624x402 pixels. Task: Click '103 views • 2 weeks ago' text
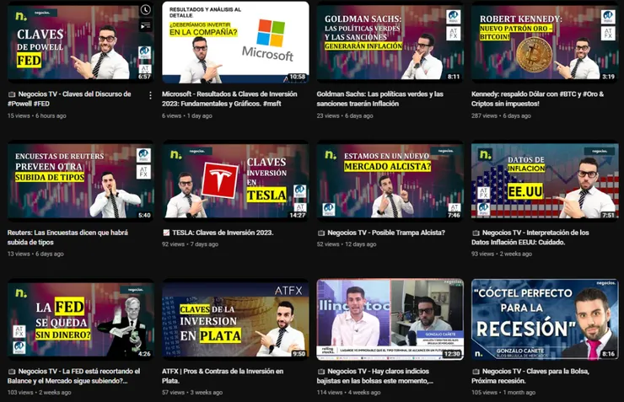(x=39, y=393)
